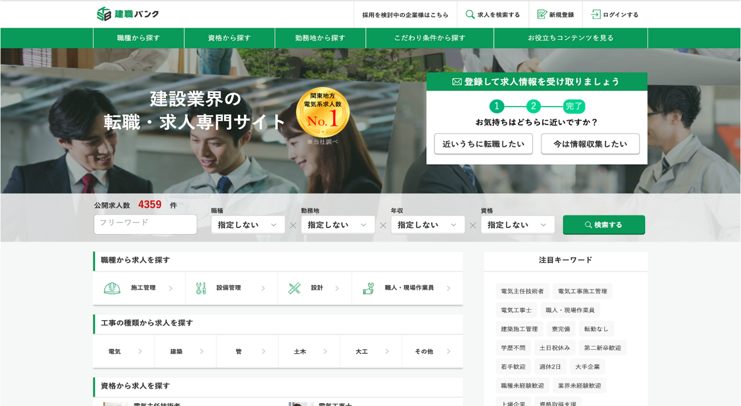The image size is (741, 406).
Task: Click the tools icon for 設備管理
Action: [201, 288]
